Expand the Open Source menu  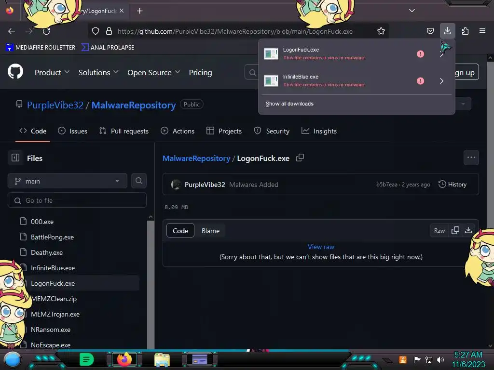pos(154,72)
